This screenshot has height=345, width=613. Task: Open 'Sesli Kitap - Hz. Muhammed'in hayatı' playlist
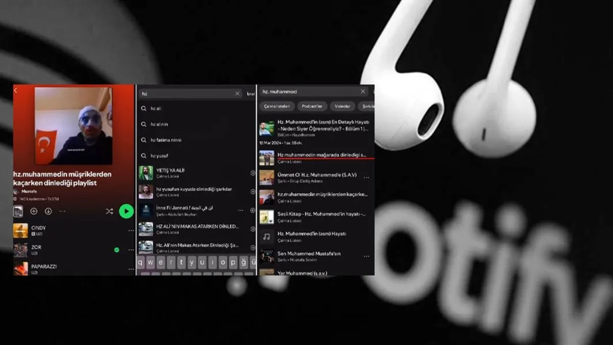pyautogui.click(x=316, y=217)
